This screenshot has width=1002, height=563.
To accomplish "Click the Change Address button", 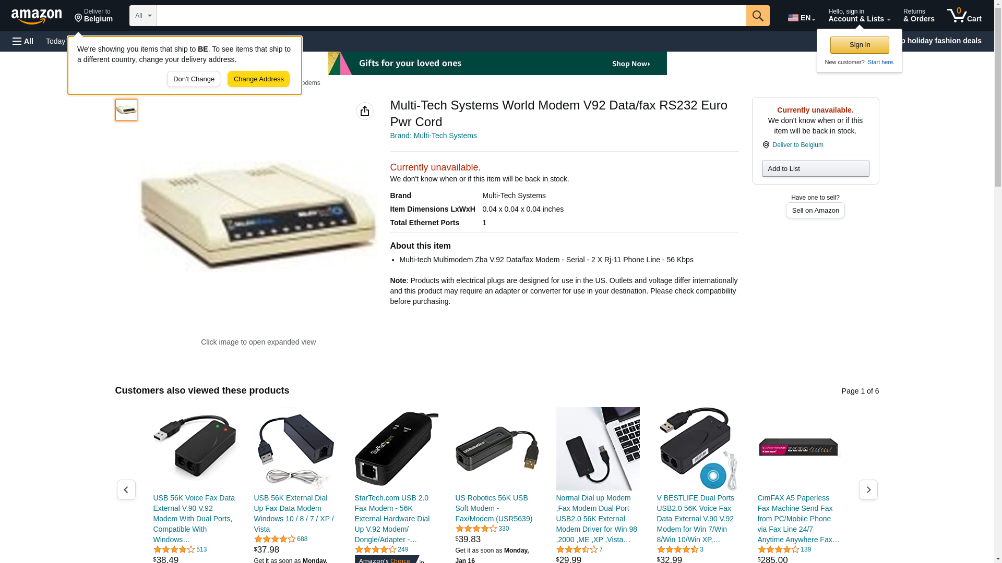I will pyautogui.click(x=258, y=79).
